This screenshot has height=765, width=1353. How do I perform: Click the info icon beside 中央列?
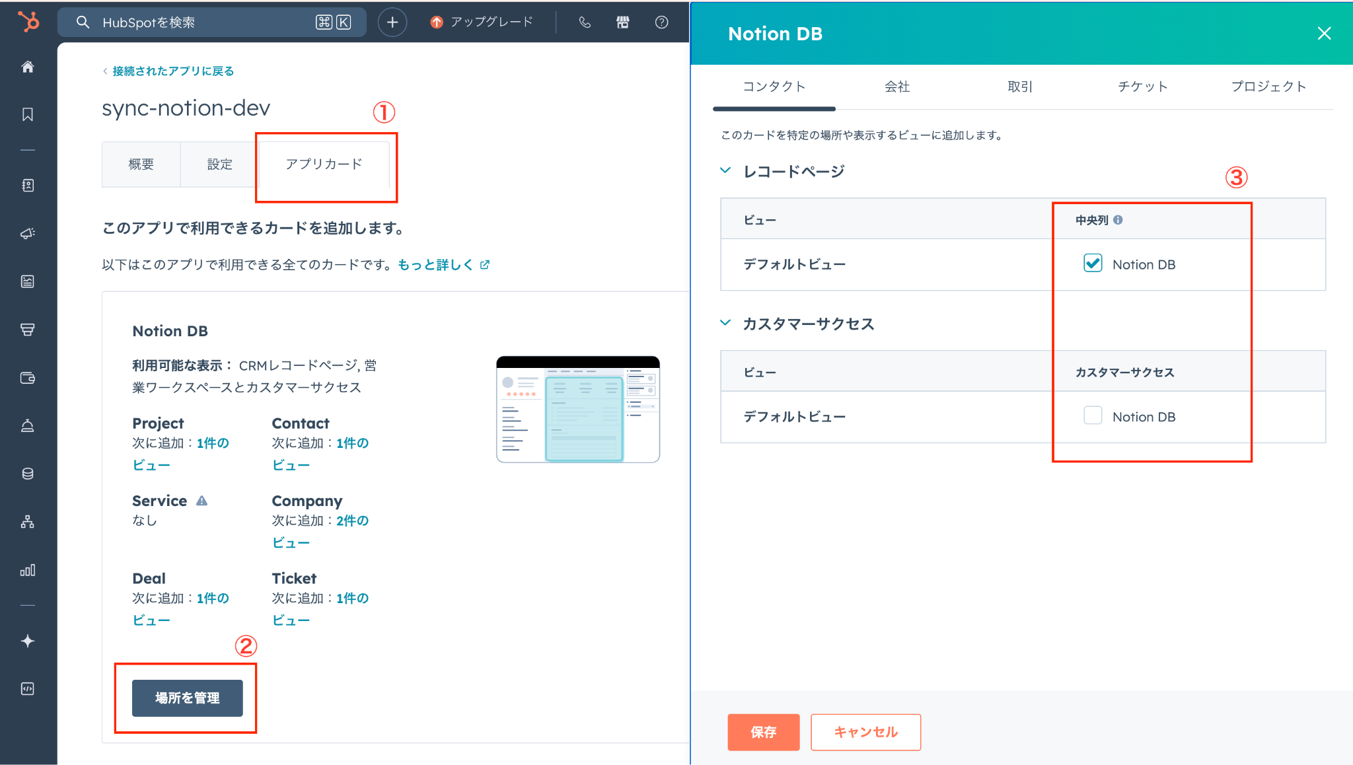[1118, 220]
